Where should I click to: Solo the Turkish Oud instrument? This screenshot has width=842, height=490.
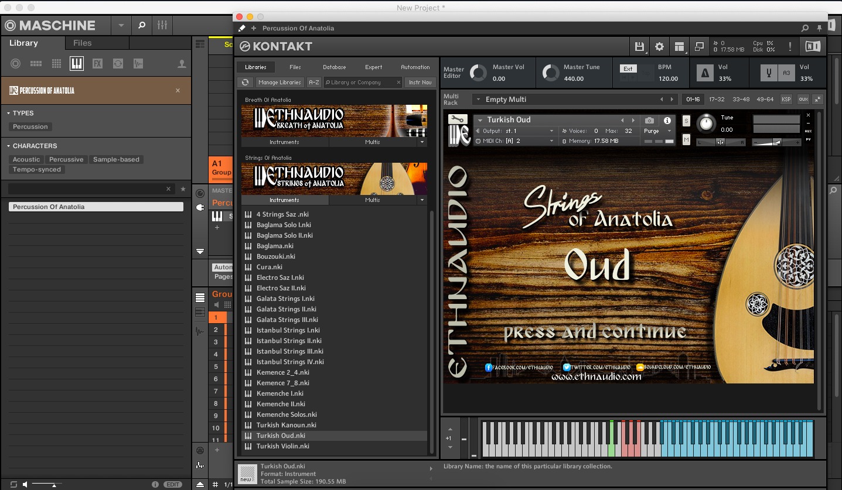click(686, 121)
